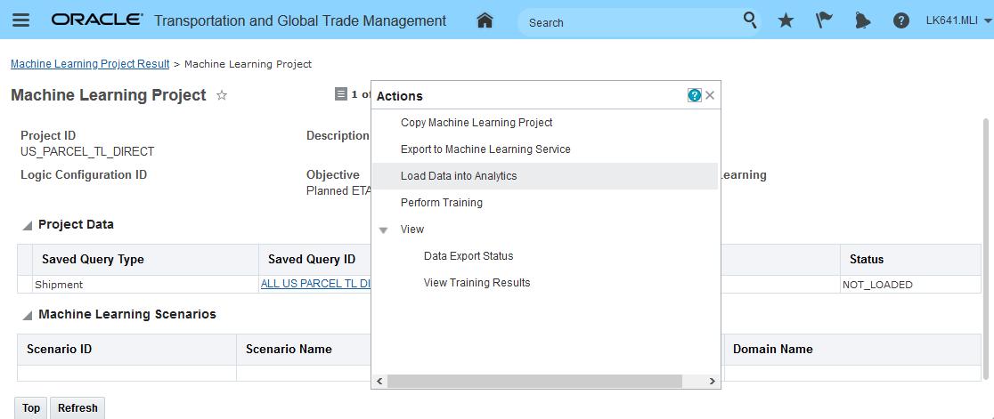Collapse the Machine Learning Scenarios section
This screenshot has height=419, width=994.
[27, 315]
